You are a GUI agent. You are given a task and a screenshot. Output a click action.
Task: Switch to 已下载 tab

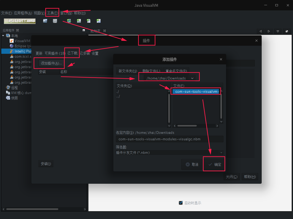click(x=72, y=53)
